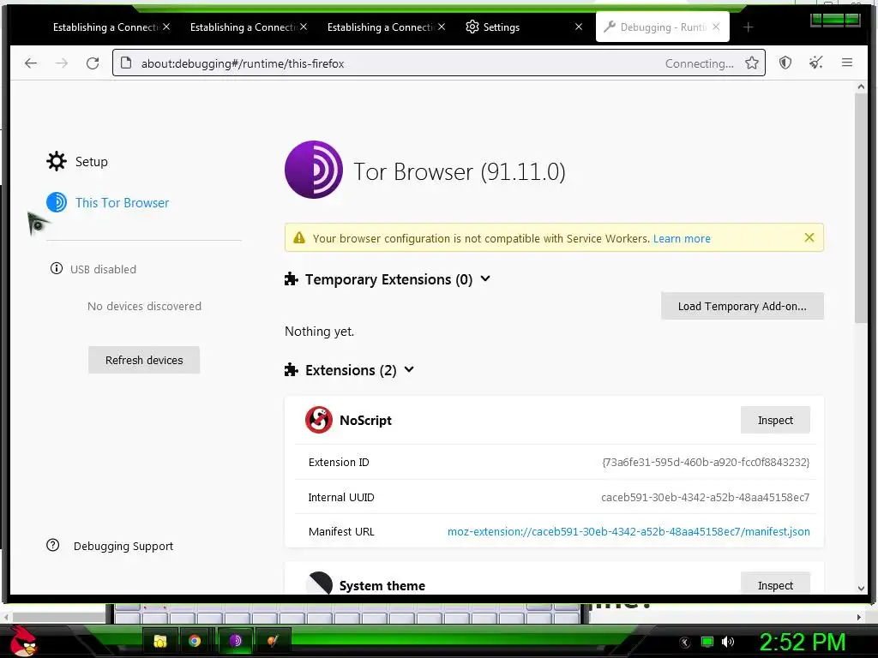Expand hidden tray icons arrow
Screen dimensions: 878x658
tap(684, 643)
